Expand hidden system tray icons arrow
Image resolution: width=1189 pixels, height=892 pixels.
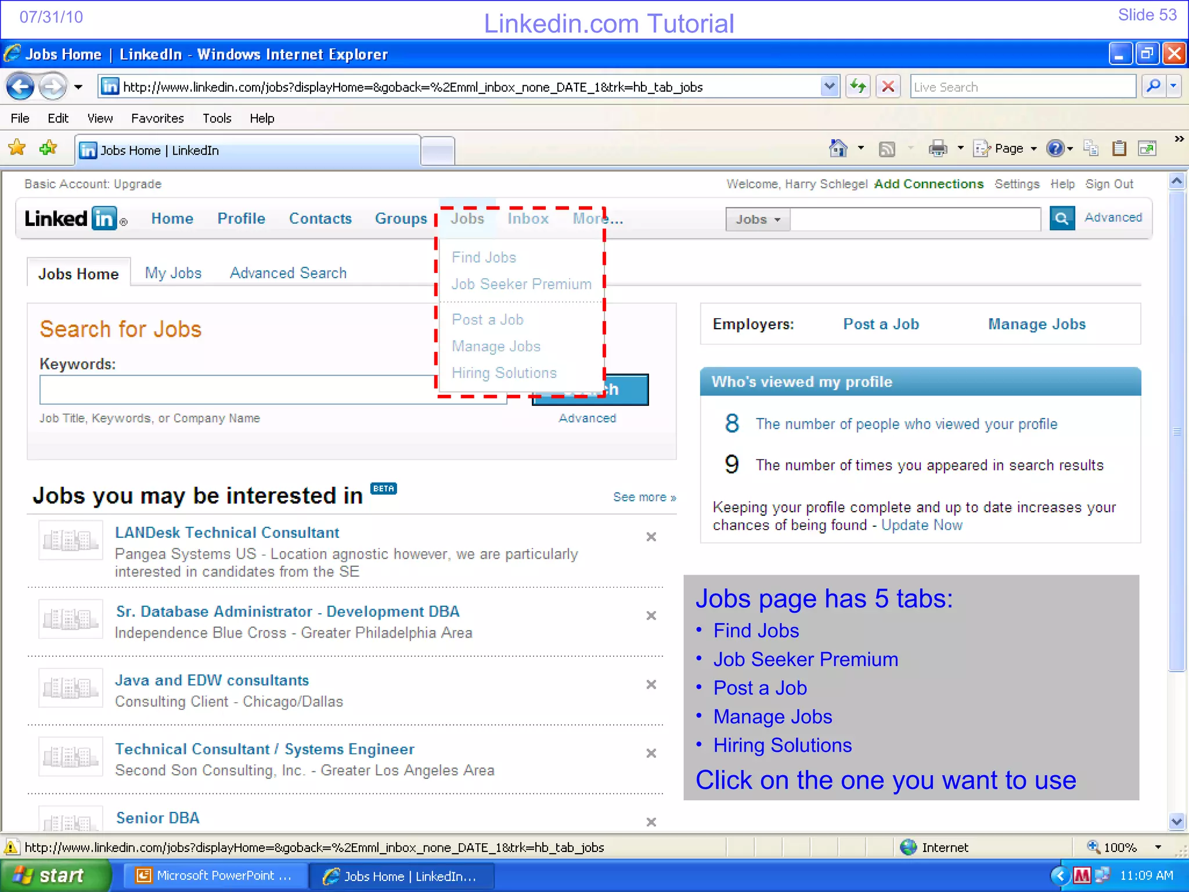(x=1060, y=875)
